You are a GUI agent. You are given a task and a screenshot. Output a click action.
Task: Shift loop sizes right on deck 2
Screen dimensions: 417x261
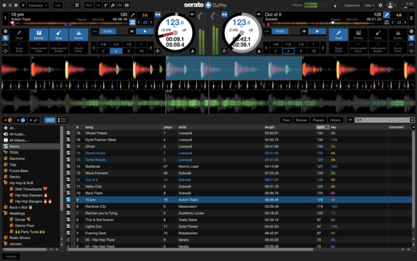[x=323, y=48]
